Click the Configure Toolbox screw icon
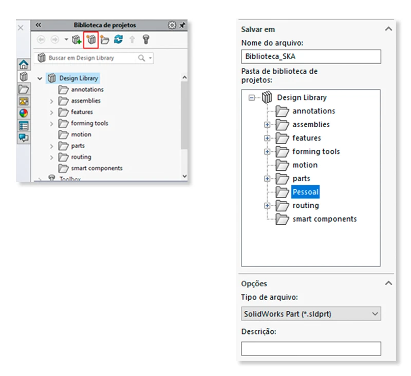The image size is (411, 376). pos(146,39)
